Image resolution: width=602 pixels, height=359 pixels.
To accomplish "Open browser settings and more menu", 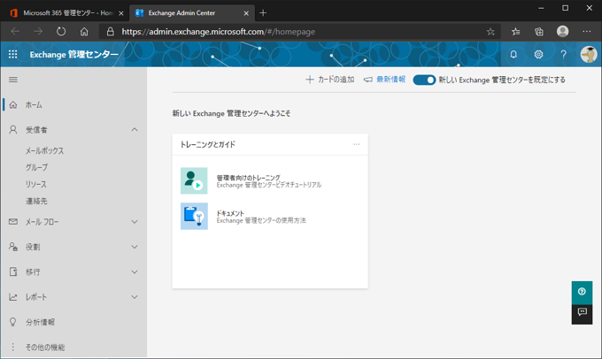I will click(586, 32).
